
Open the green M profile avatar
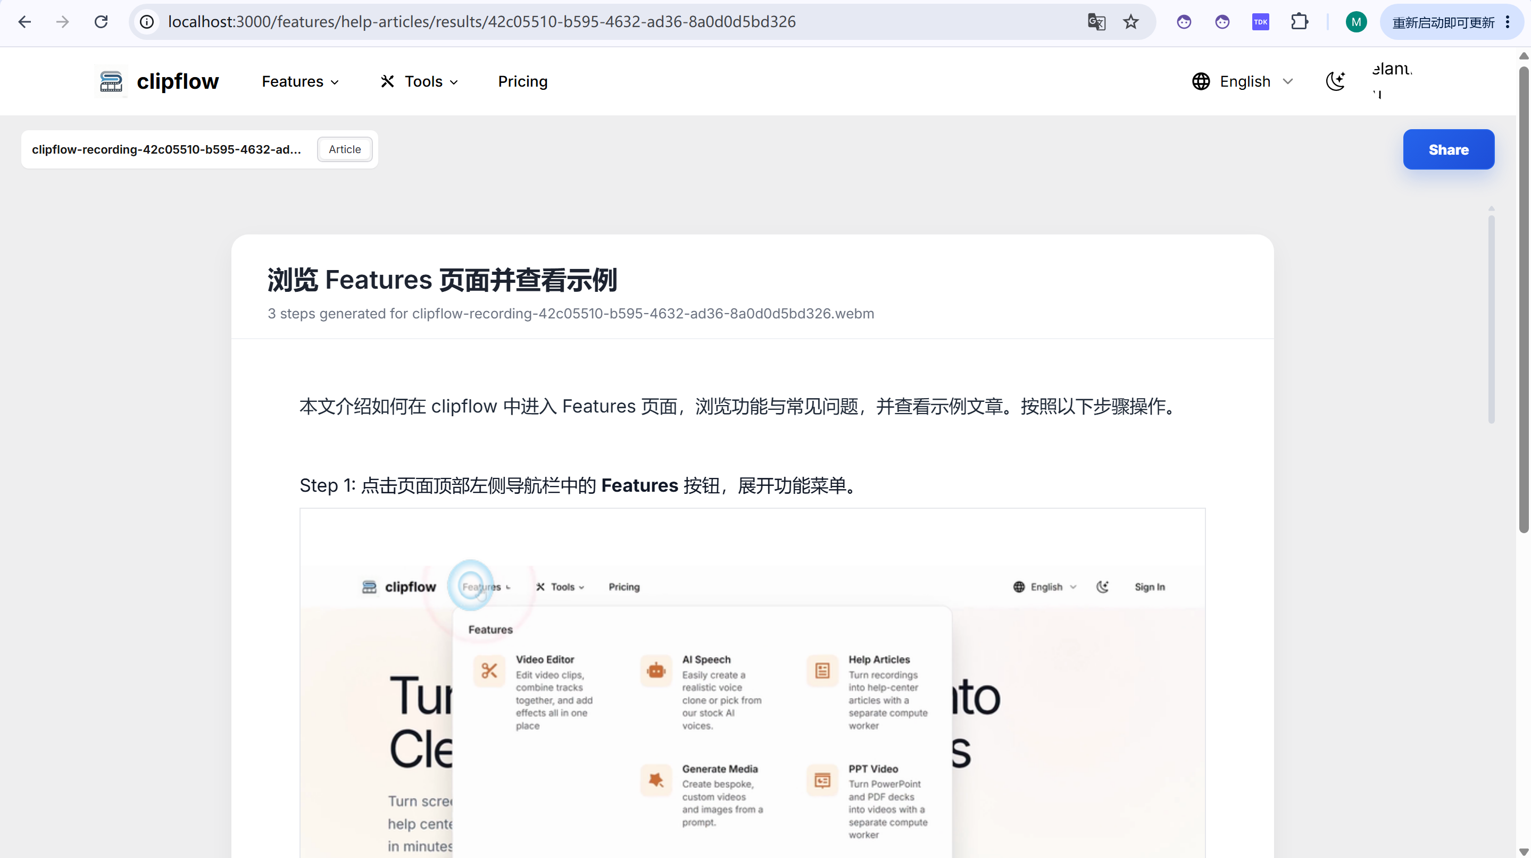pos(1355,22)
